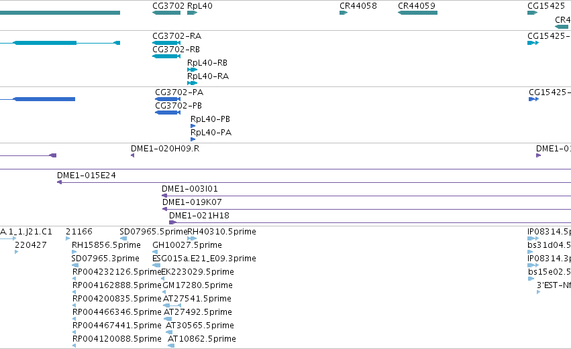This screenshot has width=571, height=349.
Task: Select the AT10862.5prime EST
Action: point(171,346)
